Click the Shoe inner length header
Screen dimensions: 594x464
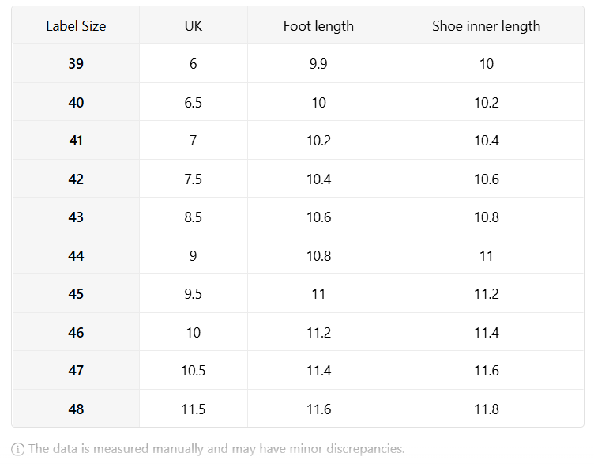pos(487,26)
